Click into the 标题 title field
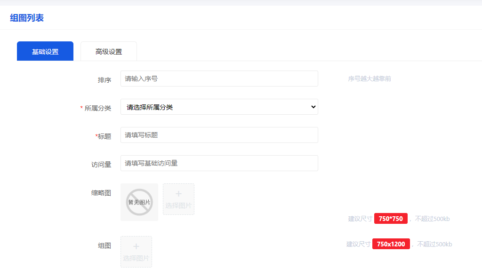 coord(219,135)
